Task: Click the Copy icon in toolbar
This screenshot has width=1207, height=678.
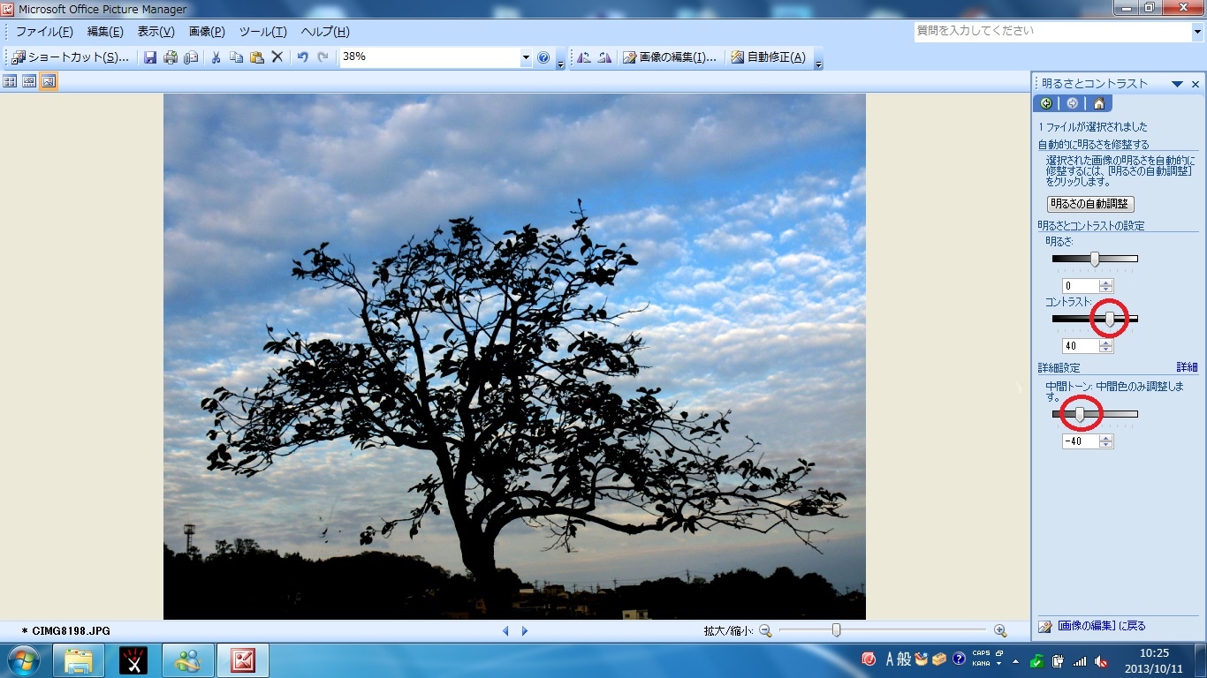Action: click(x=236, y=57)
